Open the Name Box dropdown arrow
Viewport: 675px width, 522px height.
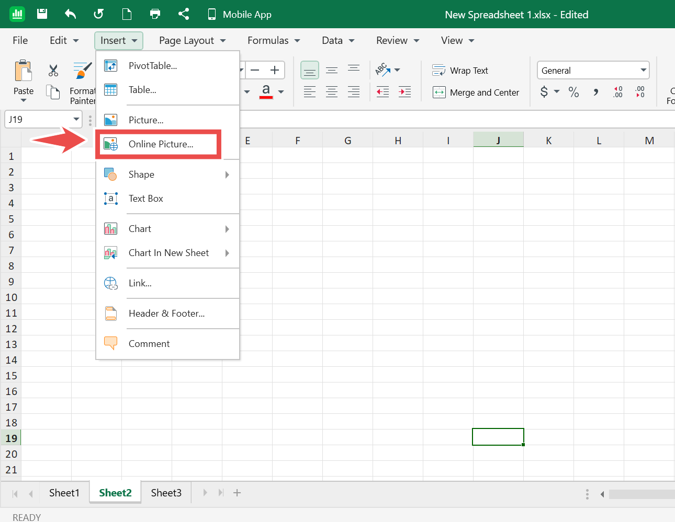click(x=76, y=119)
